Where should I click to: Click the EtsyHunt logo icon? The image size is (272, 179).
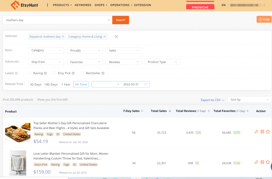click(x=15, y=5)
